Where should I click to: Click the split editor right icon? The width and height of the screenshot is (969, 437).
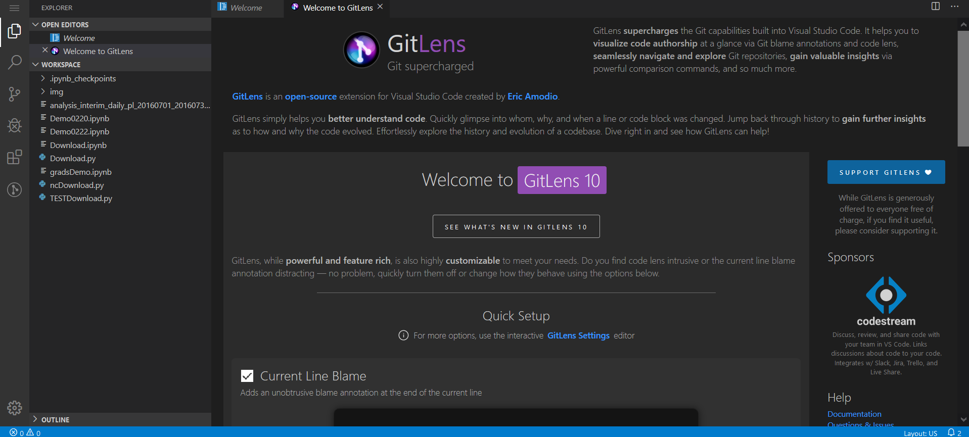tap(936, 7)
